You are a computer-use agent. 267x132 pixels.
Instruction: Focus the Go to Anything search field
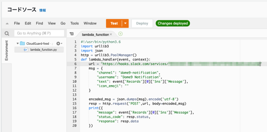(x=39, y=33)
